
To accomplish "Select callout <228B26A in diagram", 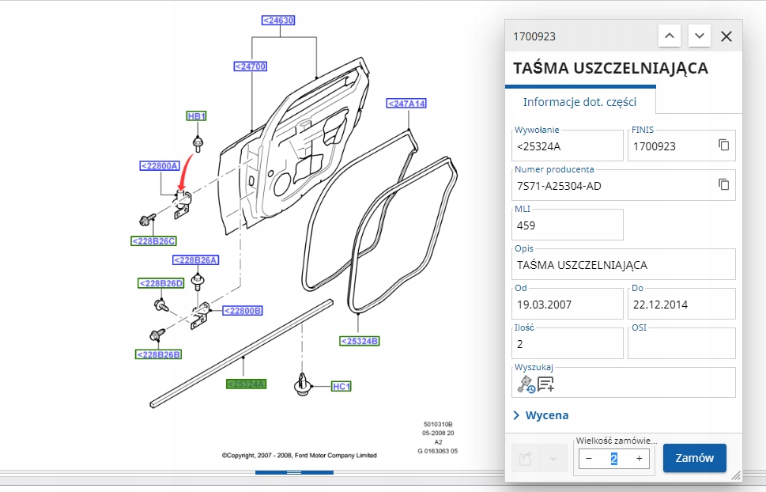I will (195, 260).
